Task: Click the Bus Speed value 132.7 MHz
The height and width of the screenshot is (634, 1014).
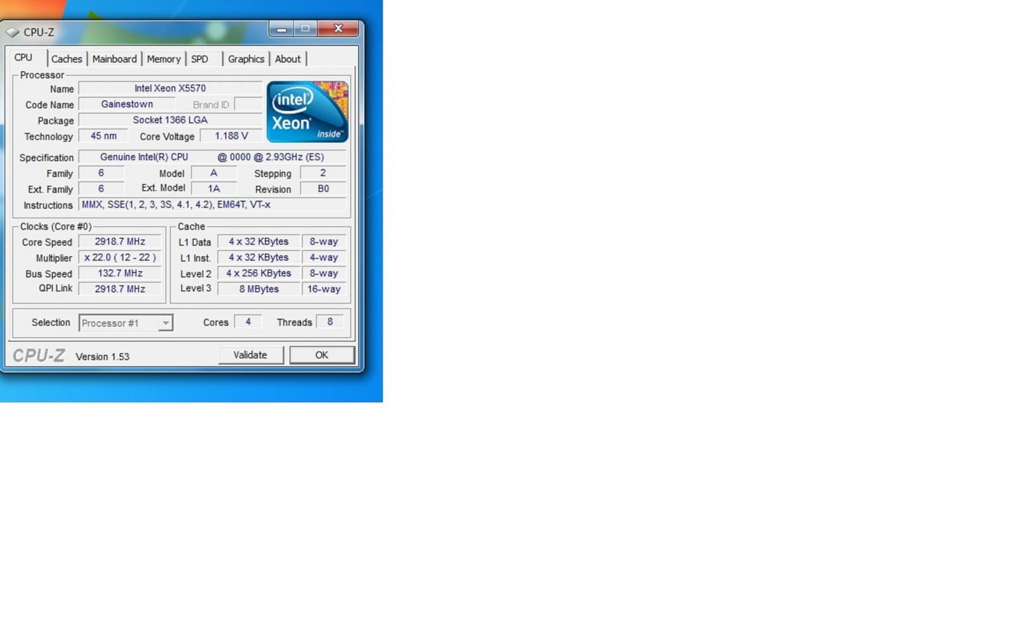Action: click(120, 273)
